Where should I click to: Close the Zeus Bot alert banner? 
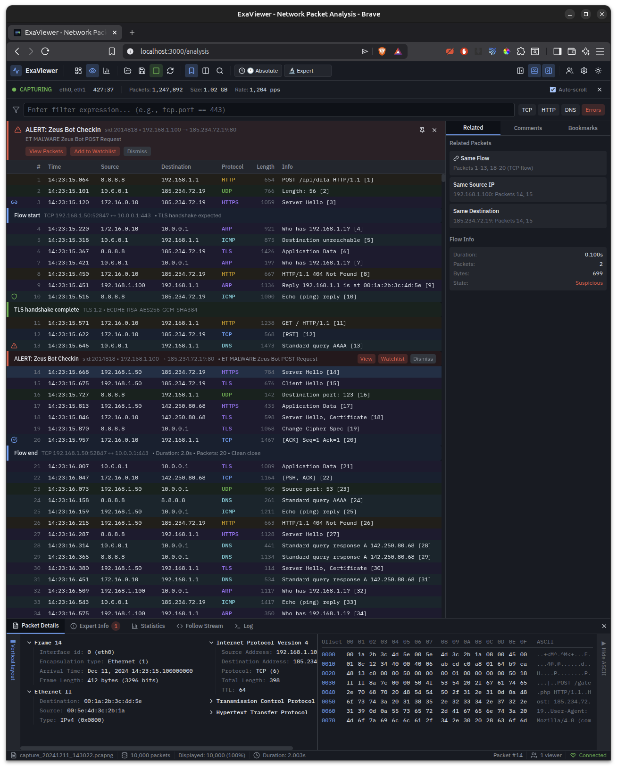click(434, 130)
